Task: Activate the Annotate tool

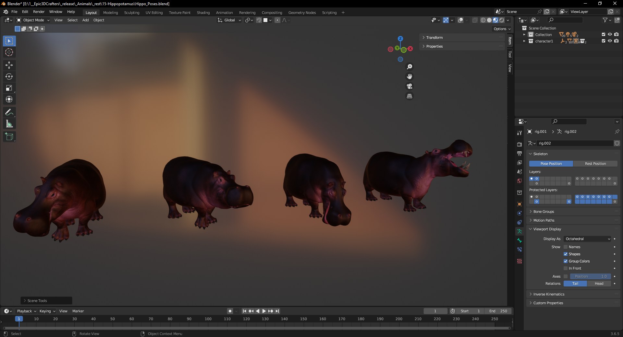Action: [x=9, y=112]
